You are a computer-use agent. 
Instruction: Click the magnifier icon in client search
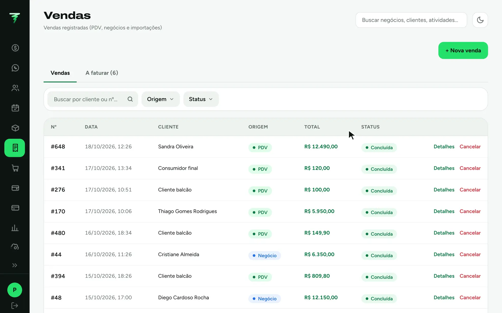click(x=130, y=99)
